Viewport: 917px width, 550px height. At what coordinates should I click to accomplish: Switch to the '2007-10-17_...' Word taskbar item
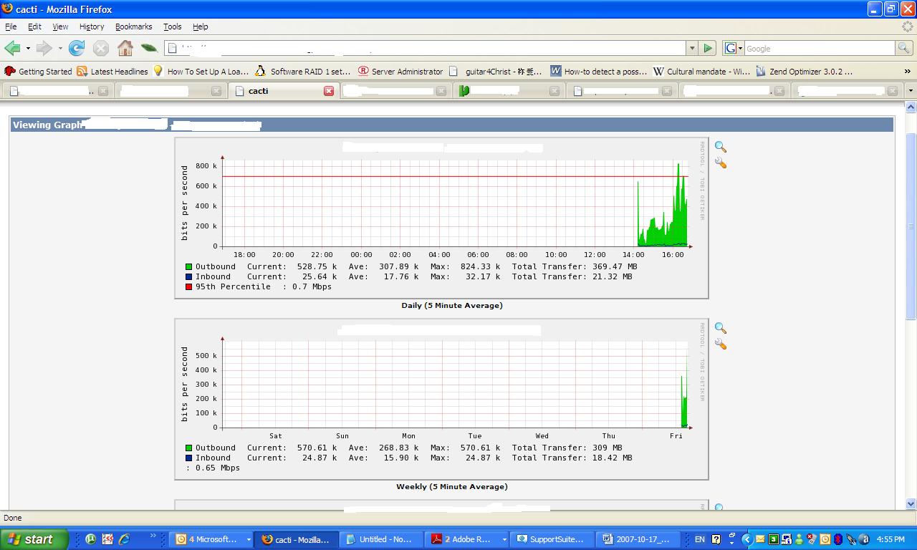point(638,539)
